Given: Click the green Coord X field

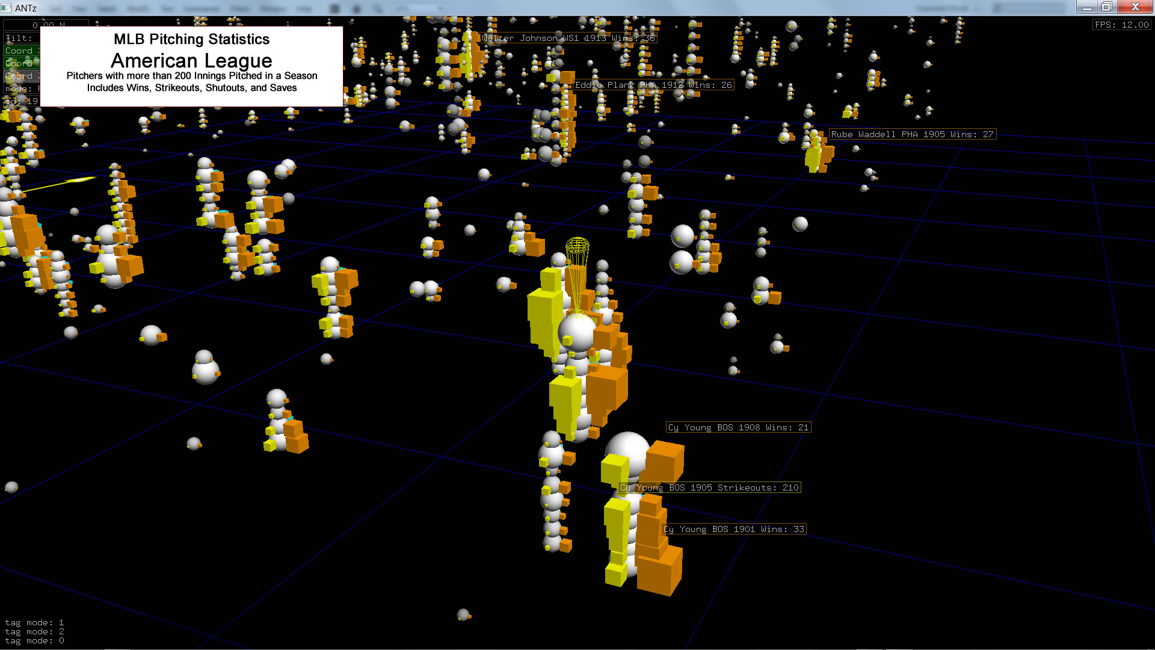Looking at the screenshot, I should 20,51.
